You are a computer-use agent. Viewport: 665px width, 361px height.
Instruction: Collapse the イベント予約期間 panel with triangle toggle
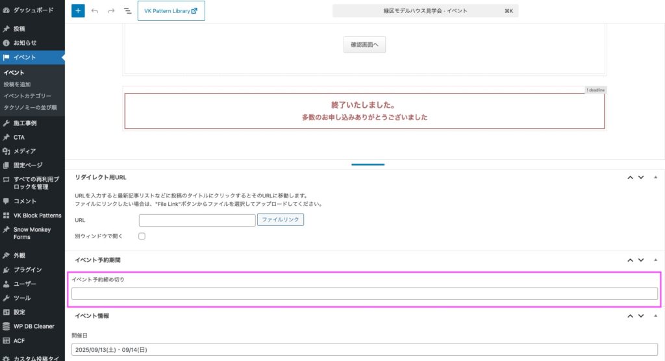[655, 260]
